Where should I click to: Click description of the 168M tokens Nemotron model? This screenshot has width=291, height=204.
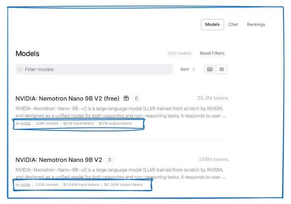tap(121, 174)
